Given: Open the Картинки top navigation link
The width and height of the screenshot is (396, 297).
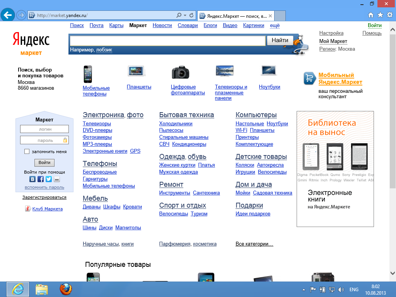Looking at the screenshot, I should pyautogui.click(x=254, y=25).
